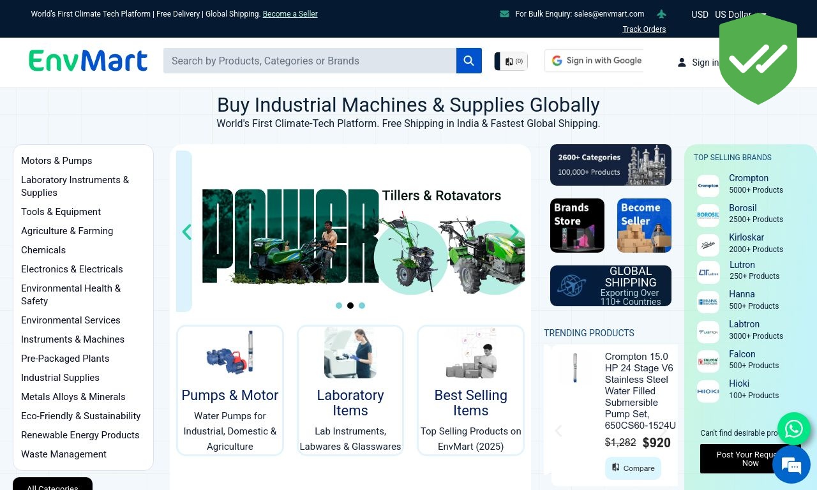The image size is (817, 490).
Task: Select the first carousel dot
Action: pyautogui.click(x=339, y=306)
